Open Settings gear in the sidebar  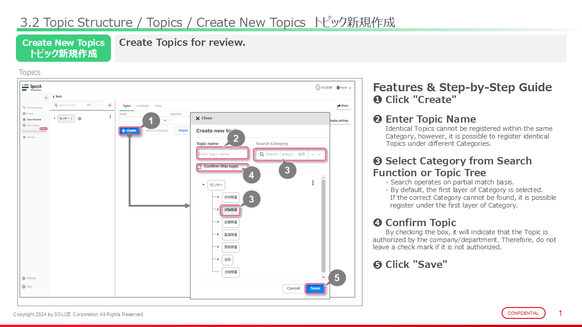tap(24, 278)
